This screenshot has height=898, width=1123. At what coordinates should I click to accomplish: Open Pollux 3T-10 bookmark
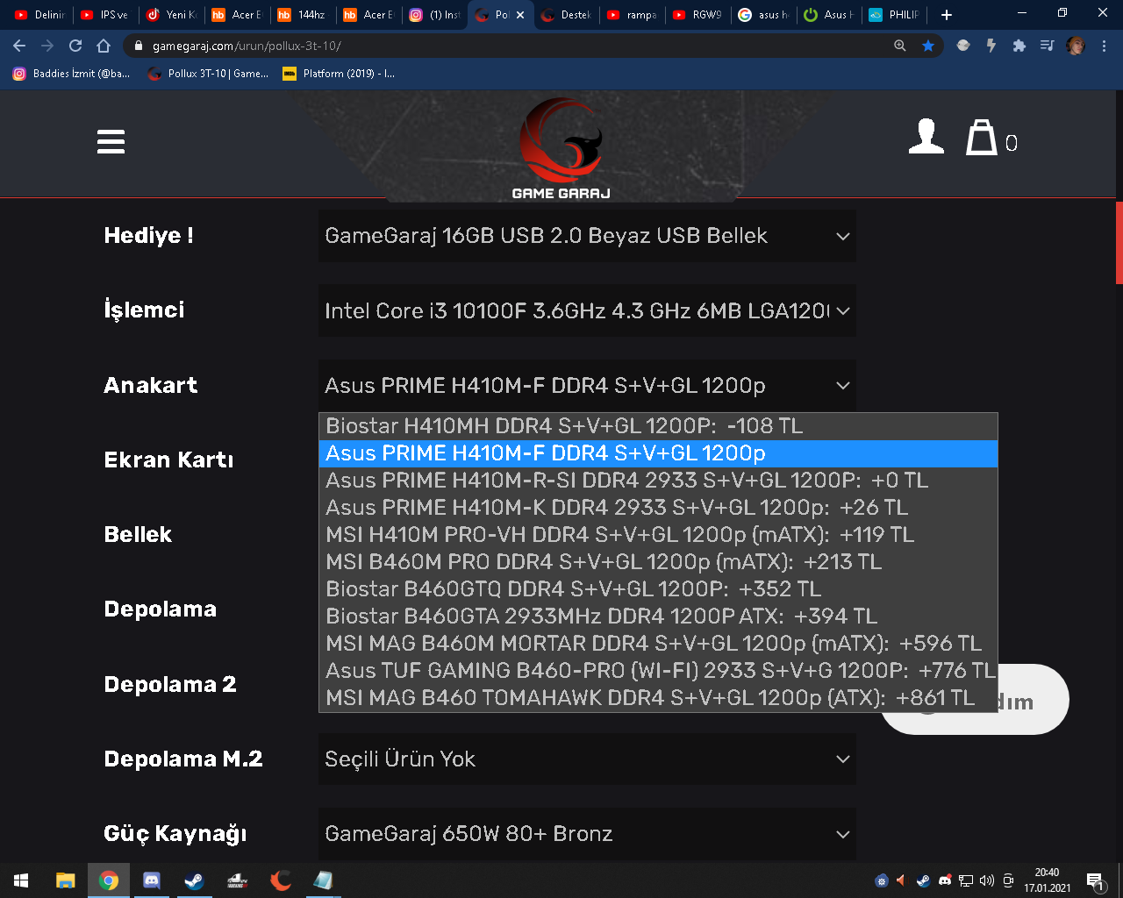tap(209, 74)
